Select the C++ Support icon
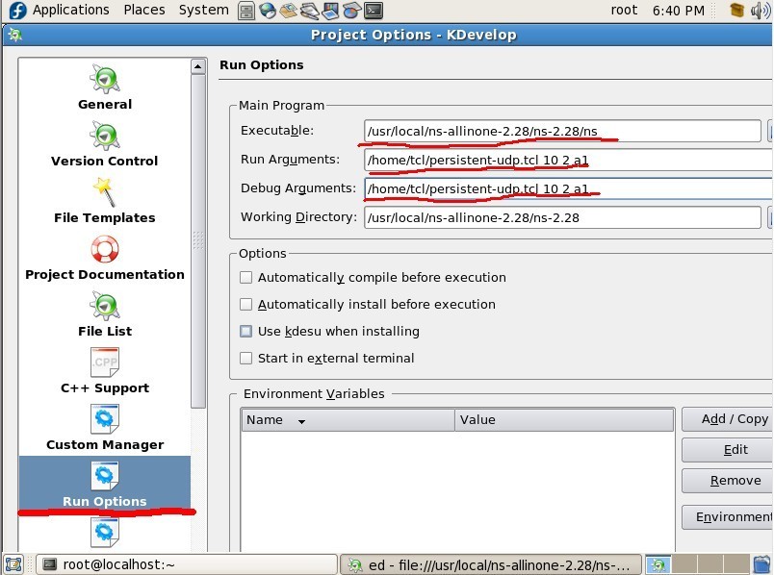This screenshot has height=575, width=774. pos(104,362)
